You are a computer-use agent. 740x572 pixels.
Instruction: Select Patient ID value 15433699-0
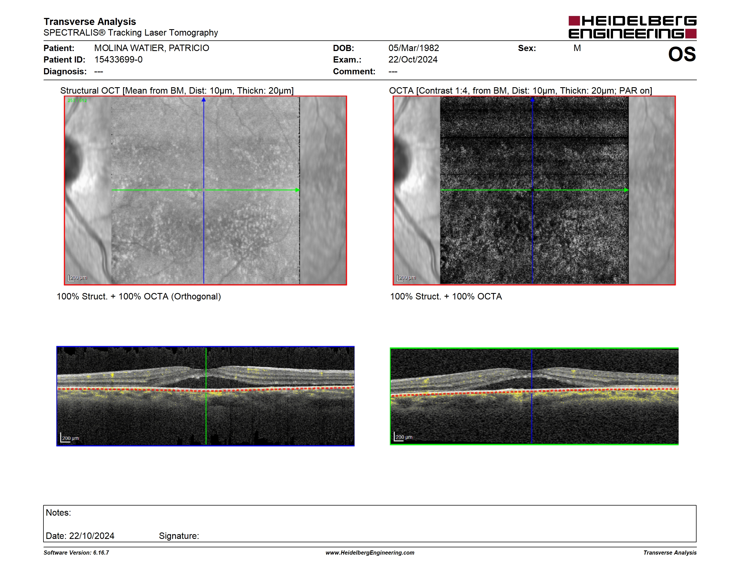(118, 60)
